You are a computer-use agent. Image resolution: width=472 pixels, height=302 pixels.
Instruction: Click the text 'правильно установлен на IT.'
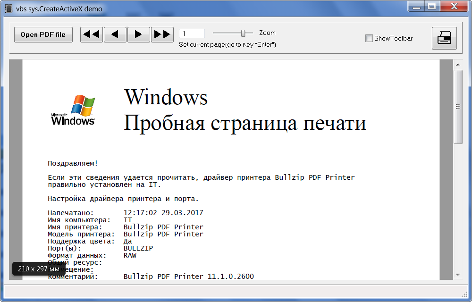104,185
